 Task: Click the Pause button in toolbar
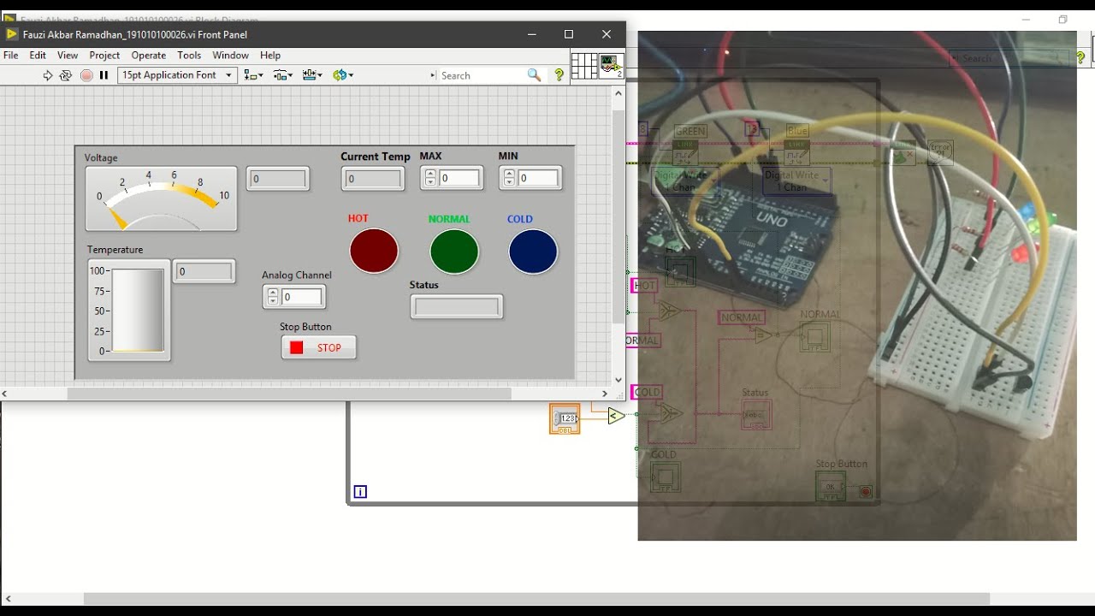click(104, 75)
